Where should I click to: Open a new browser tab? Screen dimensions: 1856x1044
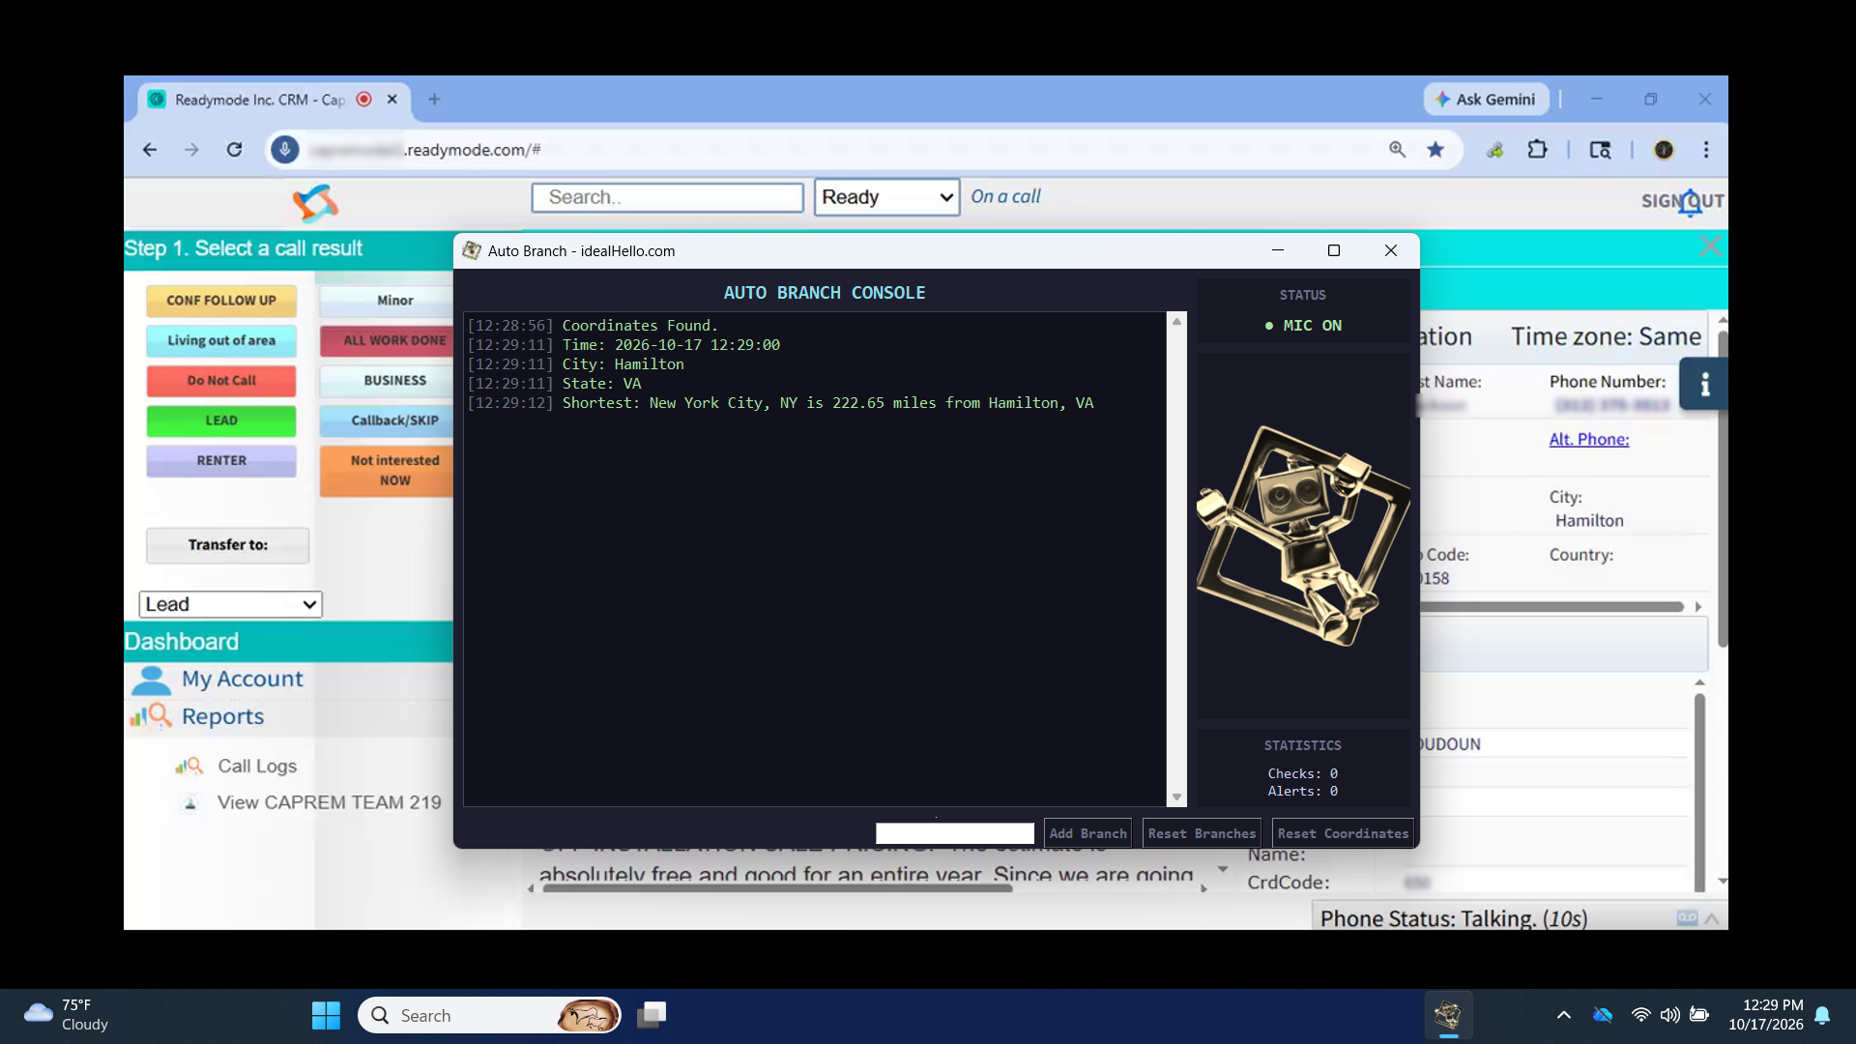pos(434,100)
